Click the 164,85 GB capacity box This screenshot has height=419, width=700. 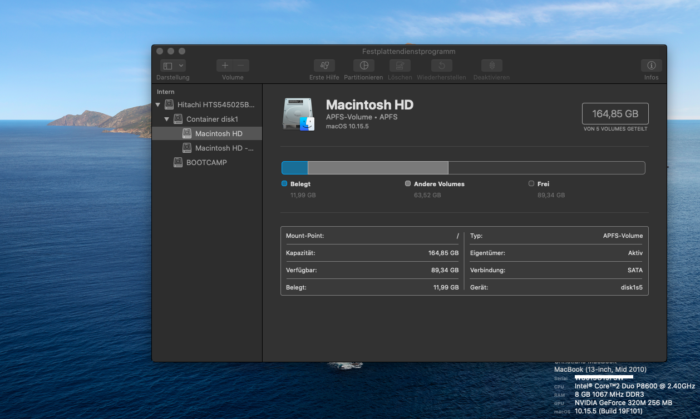[615, 114]
